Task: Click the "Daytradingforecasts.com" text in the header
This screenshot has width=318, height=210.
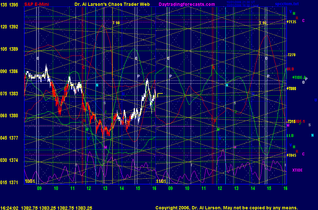Action: click(x=187, y=4)
